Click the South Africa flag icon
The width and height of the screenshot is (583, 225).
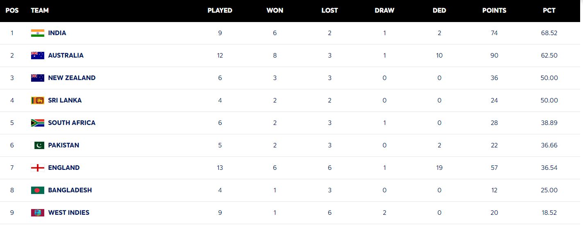click(x=38, y=123)
